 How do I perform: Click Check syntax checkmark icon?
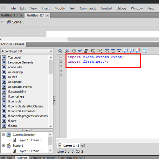coord(80,51)
